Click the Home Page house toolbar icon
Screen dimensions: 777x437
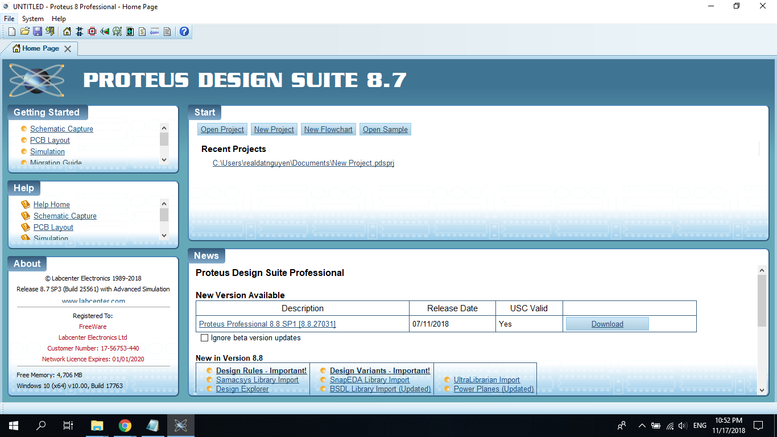point(67,31)
